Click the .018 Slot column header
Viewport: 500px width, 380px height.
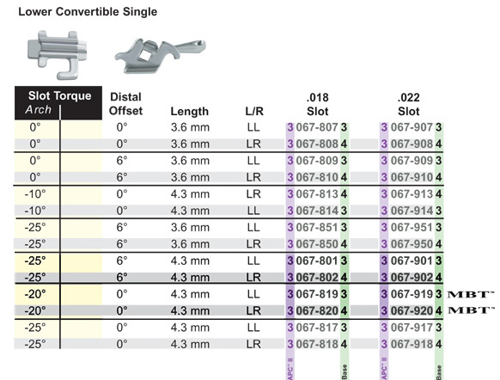point(317,104)
